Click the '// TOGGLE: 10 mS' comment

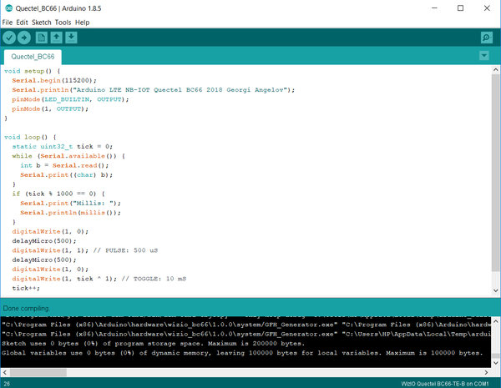pyautogui.click(x=154, y=279)
